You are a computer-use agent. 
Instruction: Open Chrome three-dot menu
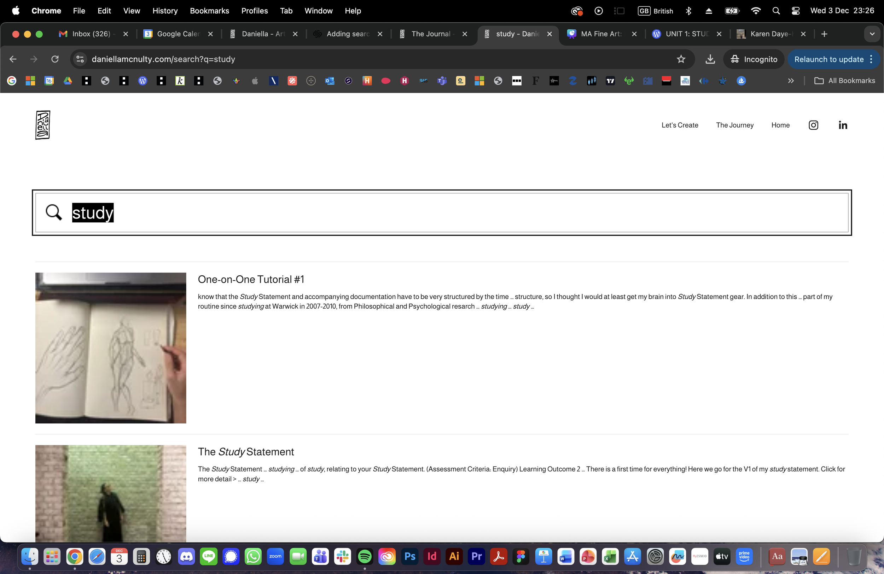pyautogui.click(x=871, y=59)
